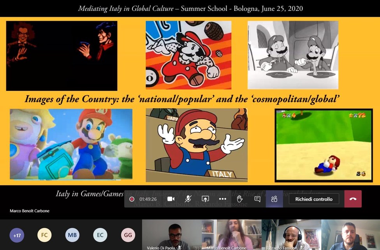Hang up the call
The width and height of the screenshot is (380, 250).
[353, 199]
